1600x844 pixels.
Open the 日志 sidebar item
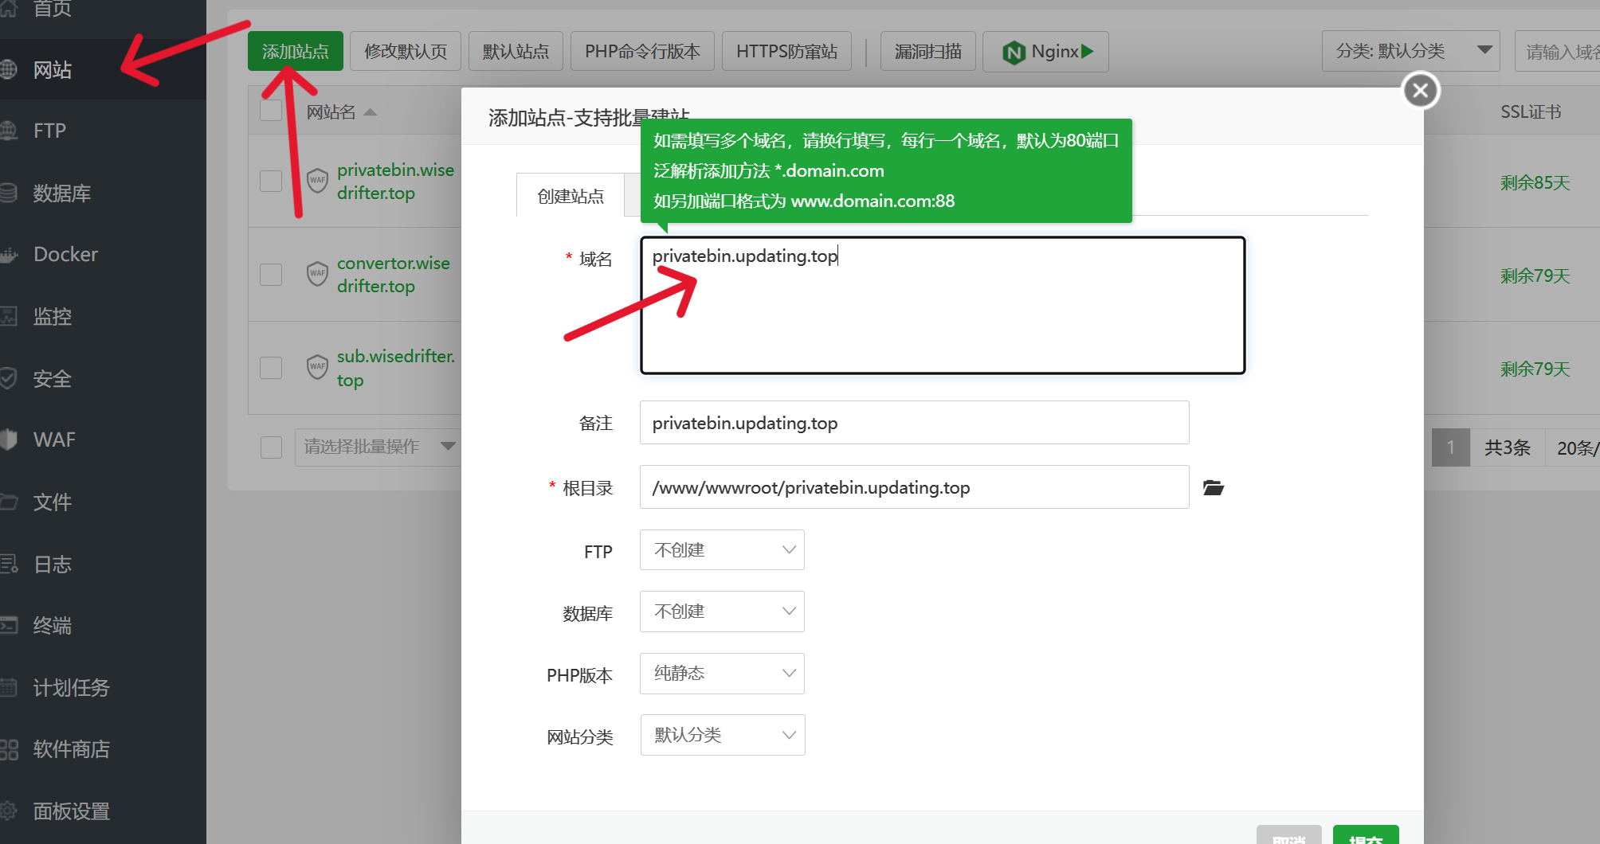coord(53,564)
